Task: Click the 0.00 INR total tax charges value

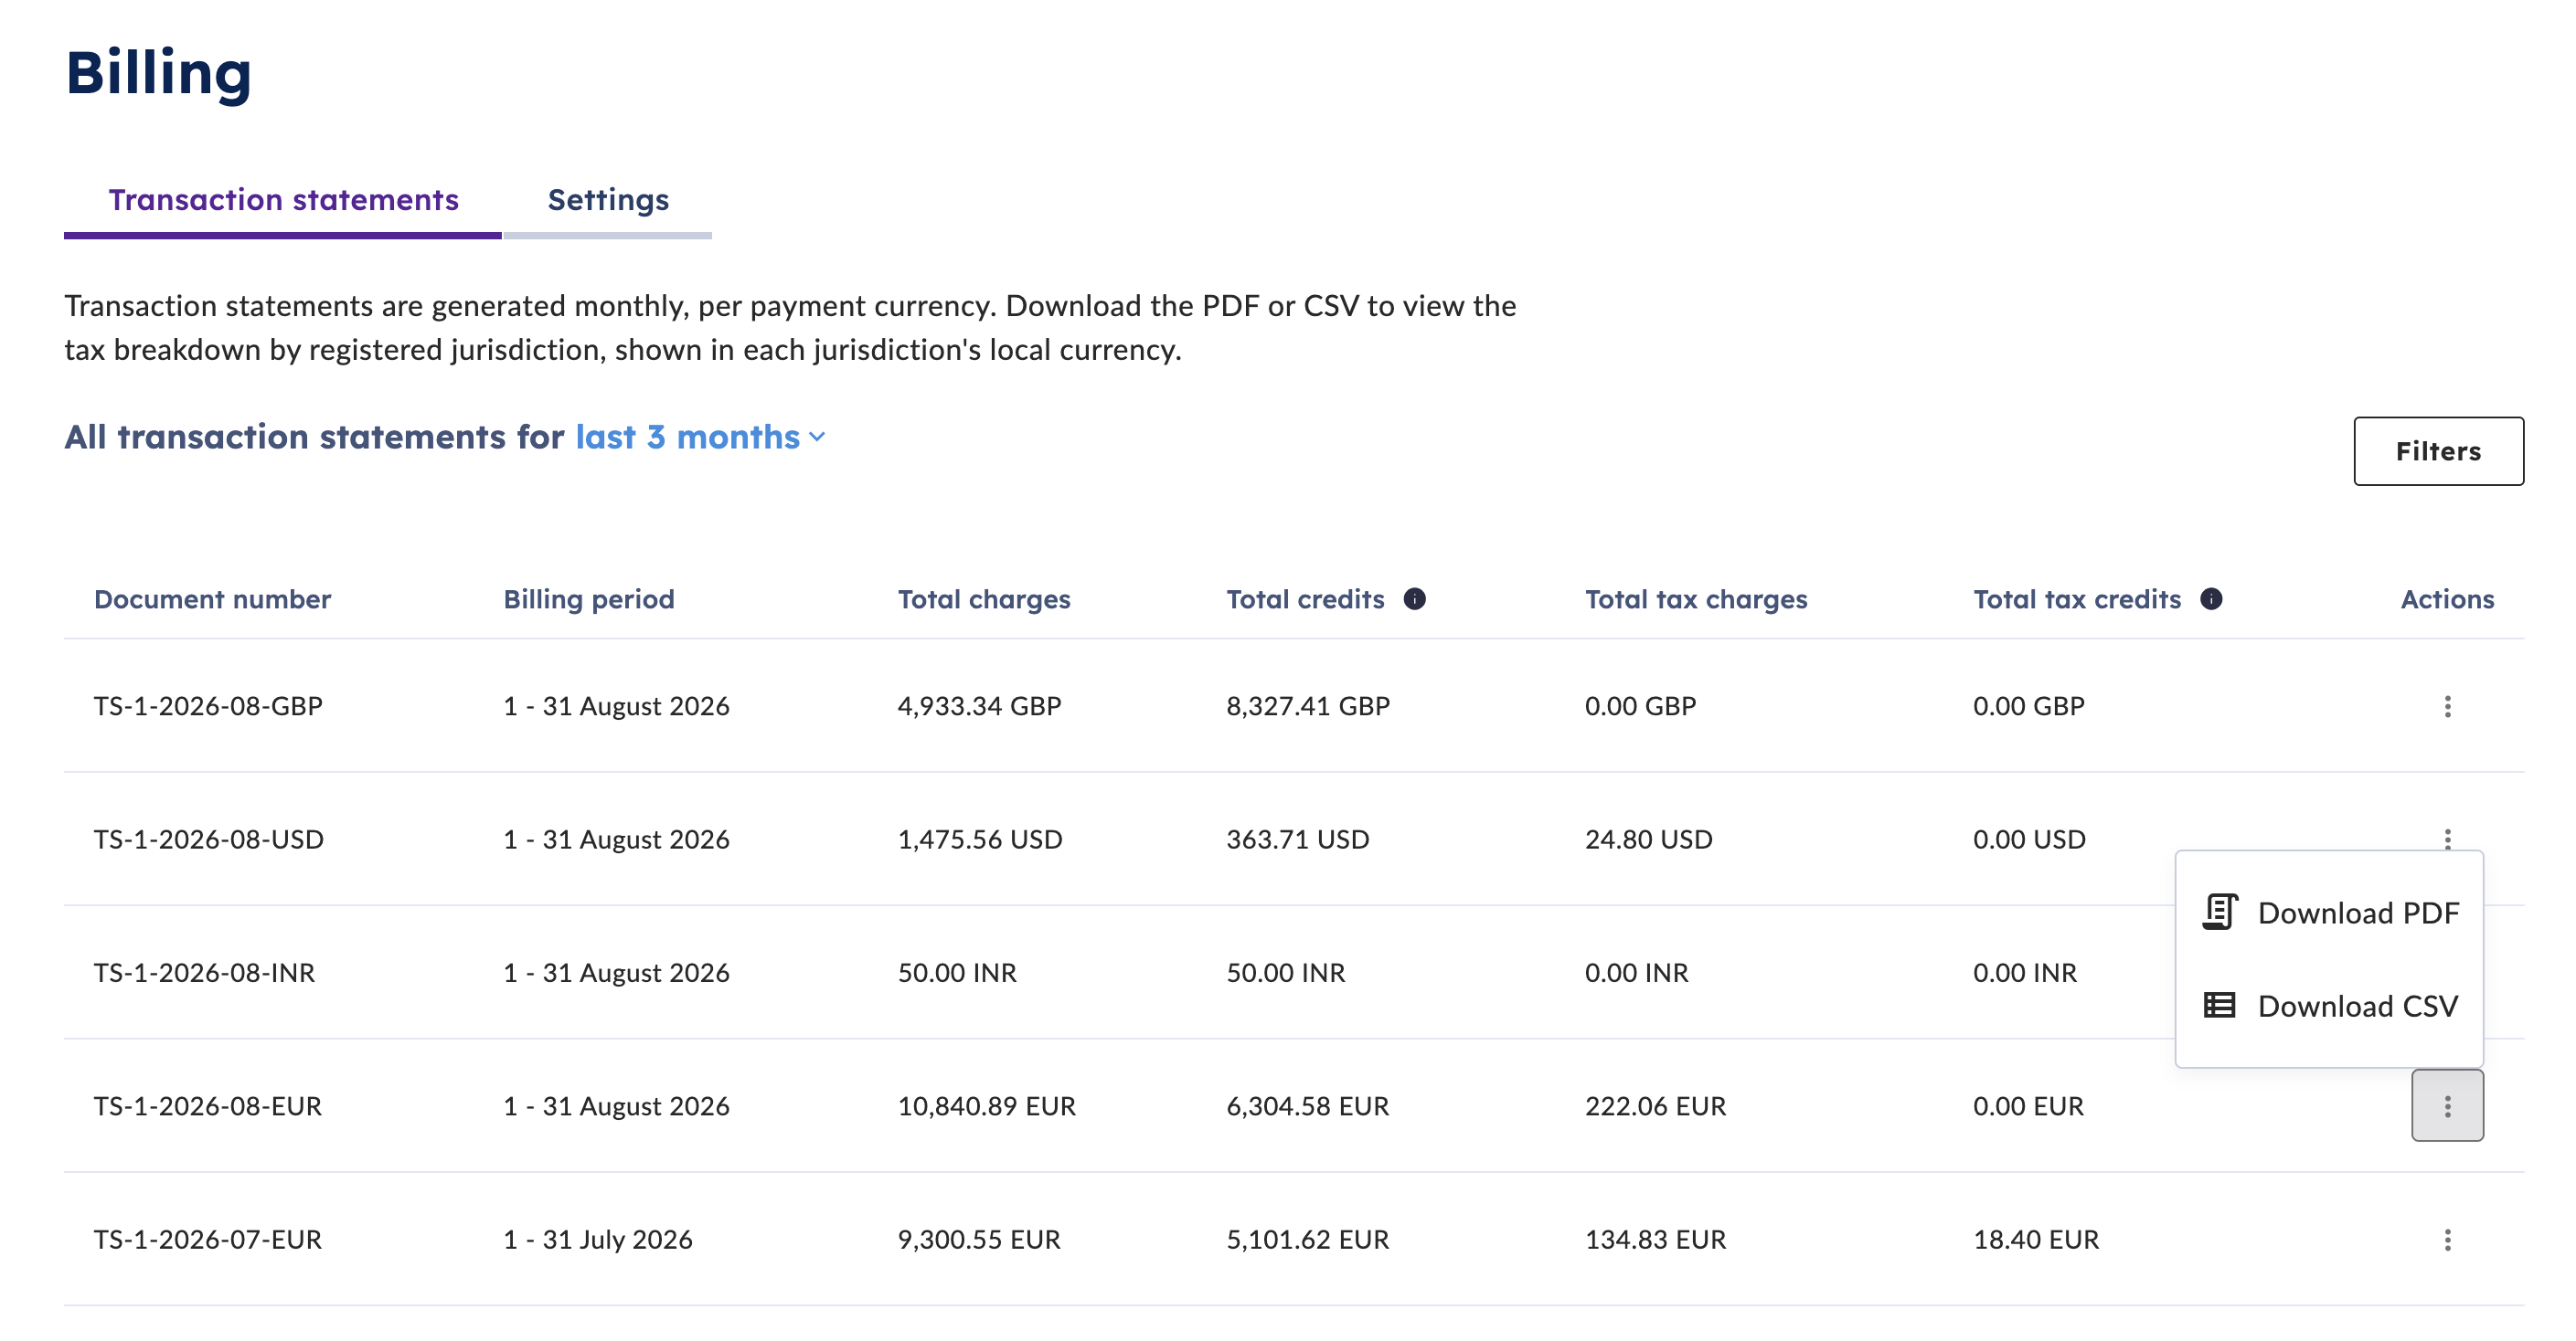Action: (x=1636, y=973)
